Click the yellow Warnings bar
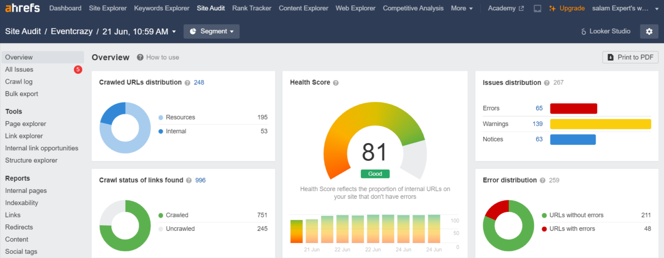Image resolution: width=664 pixels, height=258 pixels. [x=601, y=124]
